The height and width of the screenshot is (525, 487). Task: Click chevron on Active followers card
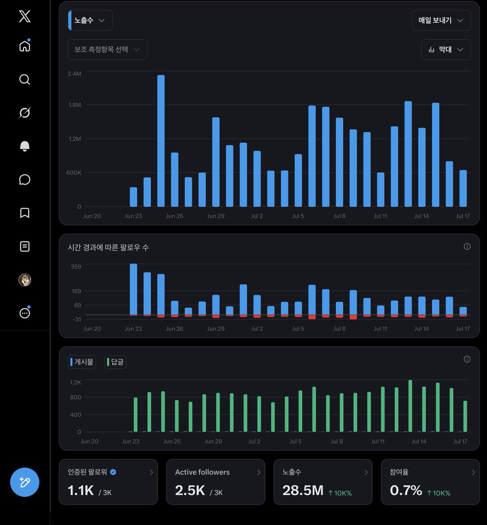click(x=258, y=472)
